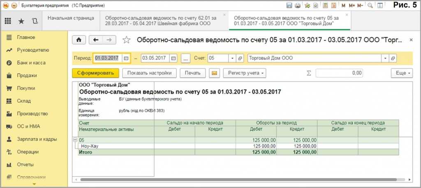
Task: Close the account 05 report tab
Action: [x=347, y=15]
